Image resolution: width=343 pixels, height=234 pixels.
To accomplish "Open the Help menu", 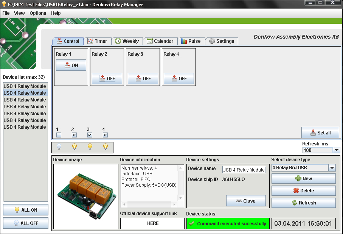I will (56, 13).
